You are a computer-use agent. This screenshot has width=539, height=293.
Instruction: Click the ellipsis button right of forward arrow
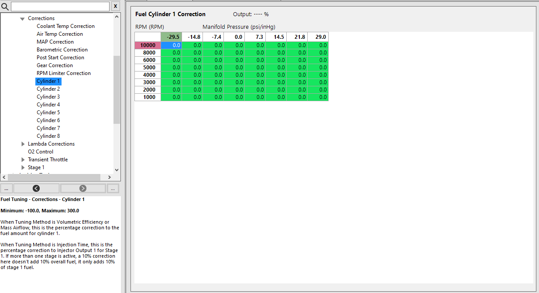click(113, 188)
